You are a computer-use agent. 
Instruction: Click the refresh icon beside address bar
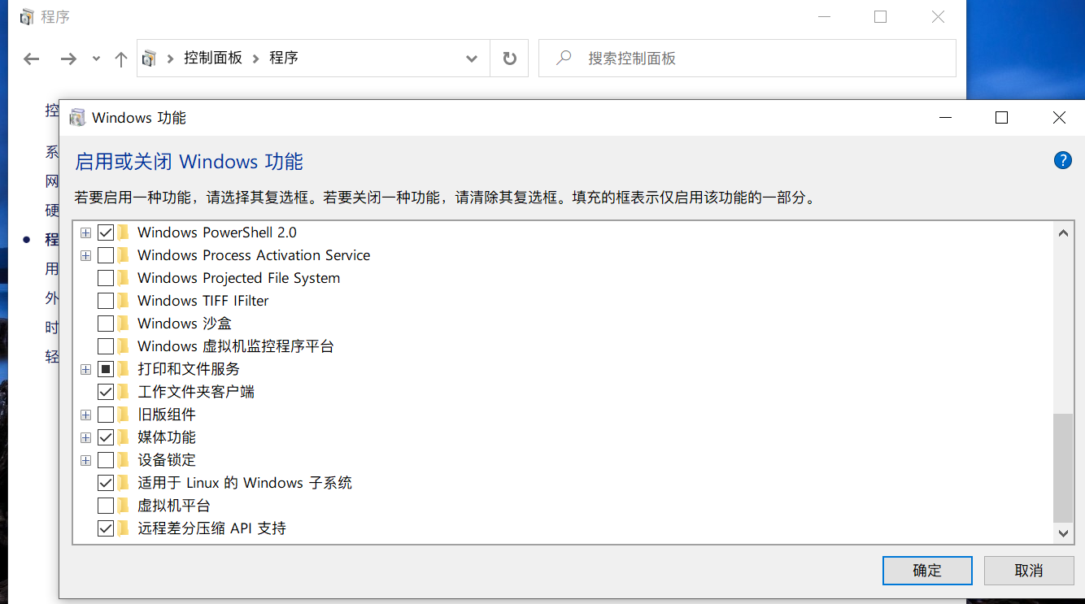click(x=509, y=59)
